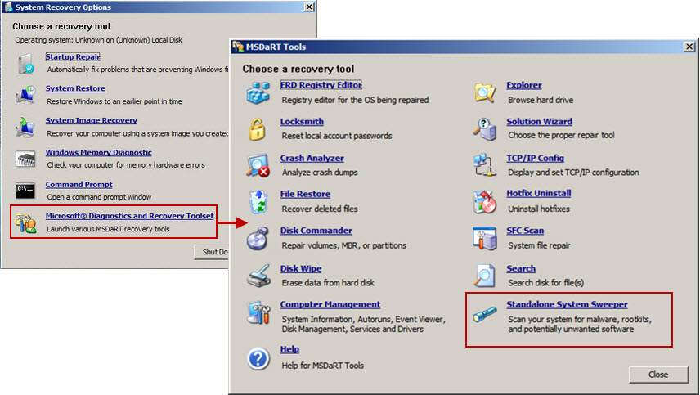The width and height of the screenshot is (700, 395).
Task: Launch the Standalone System Sweeper link
Action: tap(567, 304)
